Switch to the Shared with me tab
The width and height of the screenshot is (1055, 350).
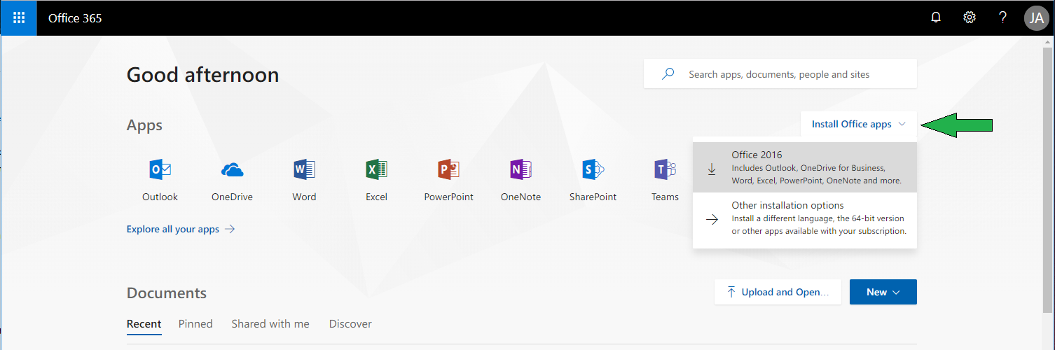[x=270, y=323]
